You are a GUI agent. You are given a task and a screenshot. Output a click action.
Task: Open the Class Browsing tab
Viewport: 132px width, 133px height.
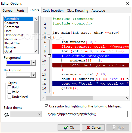(x=77, y=11)
